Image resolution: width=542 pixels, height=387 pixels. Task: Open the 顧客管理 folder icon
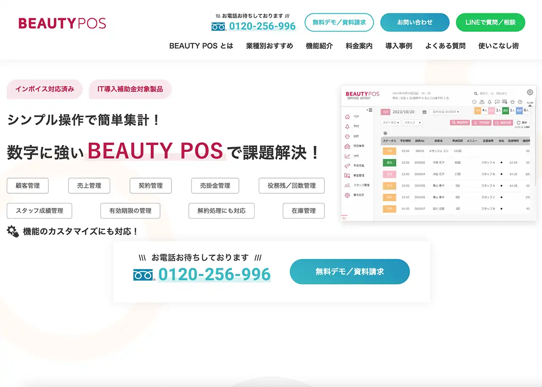tap(347, 175)
